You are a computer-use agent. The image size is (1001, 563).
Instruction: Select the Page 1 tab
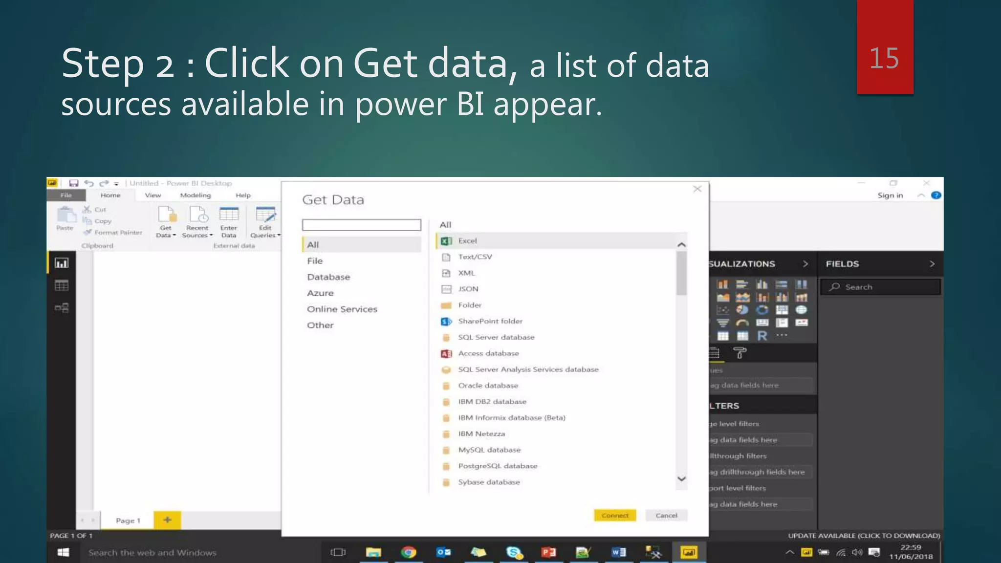pos(128,520)
